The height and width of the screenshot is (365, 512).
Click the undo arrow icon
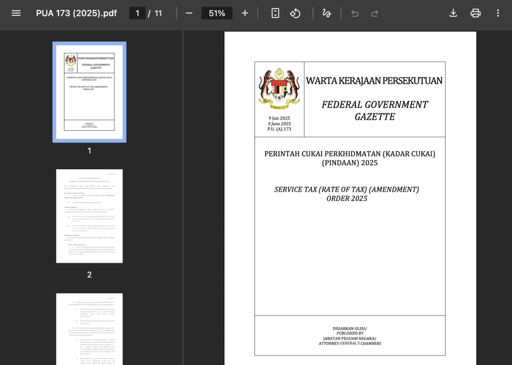click(355, 13)
